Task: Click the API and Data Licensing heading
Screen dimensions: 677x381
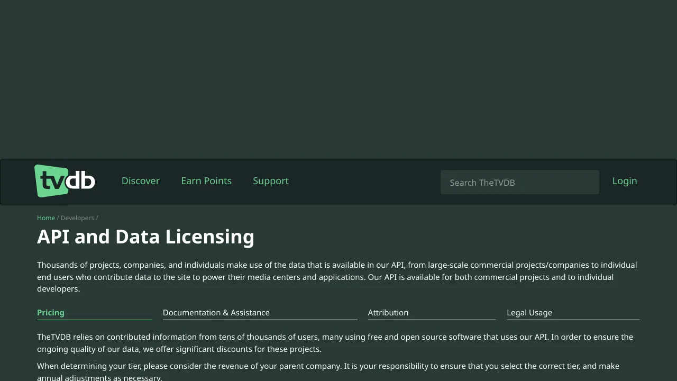Action: point(145,237)
